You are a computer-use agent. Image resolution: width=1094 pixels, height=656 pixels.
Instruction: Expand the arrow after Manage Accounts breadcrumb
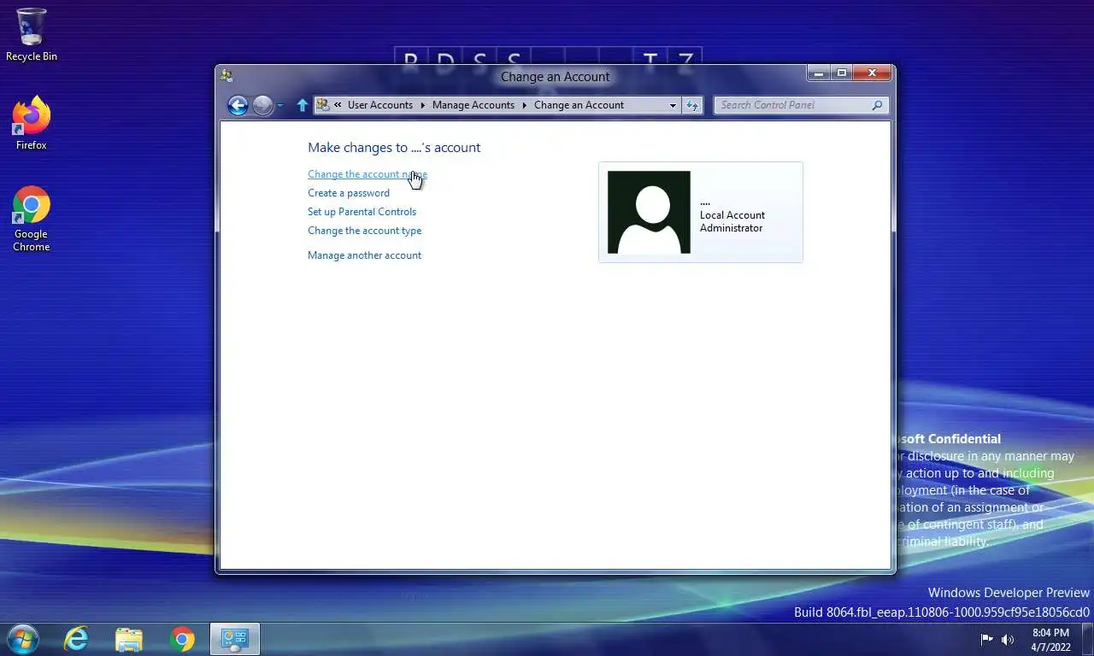(525, 105)
